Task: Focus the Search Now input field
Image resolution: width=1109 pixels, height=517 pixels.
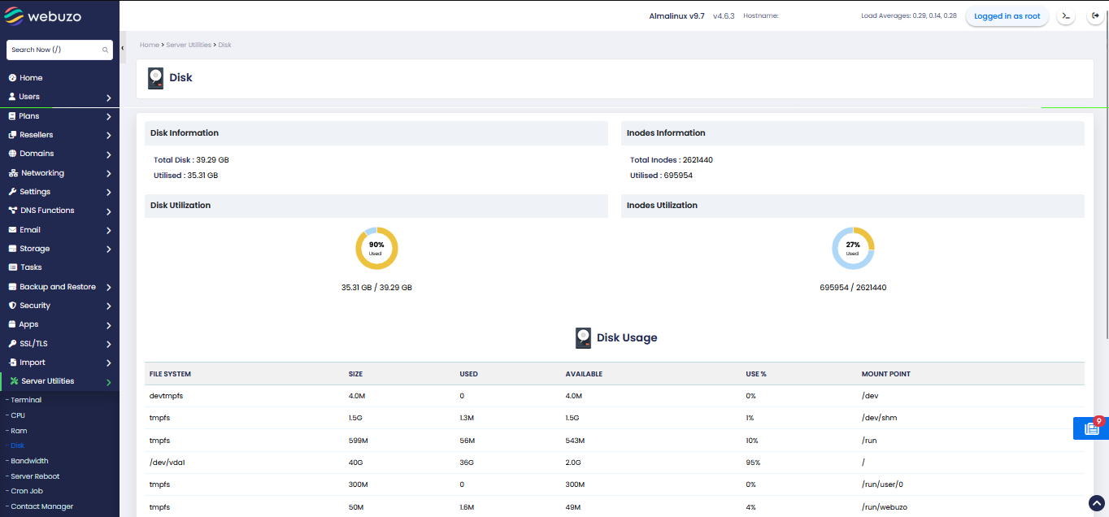Action: (x=54, y=50)
